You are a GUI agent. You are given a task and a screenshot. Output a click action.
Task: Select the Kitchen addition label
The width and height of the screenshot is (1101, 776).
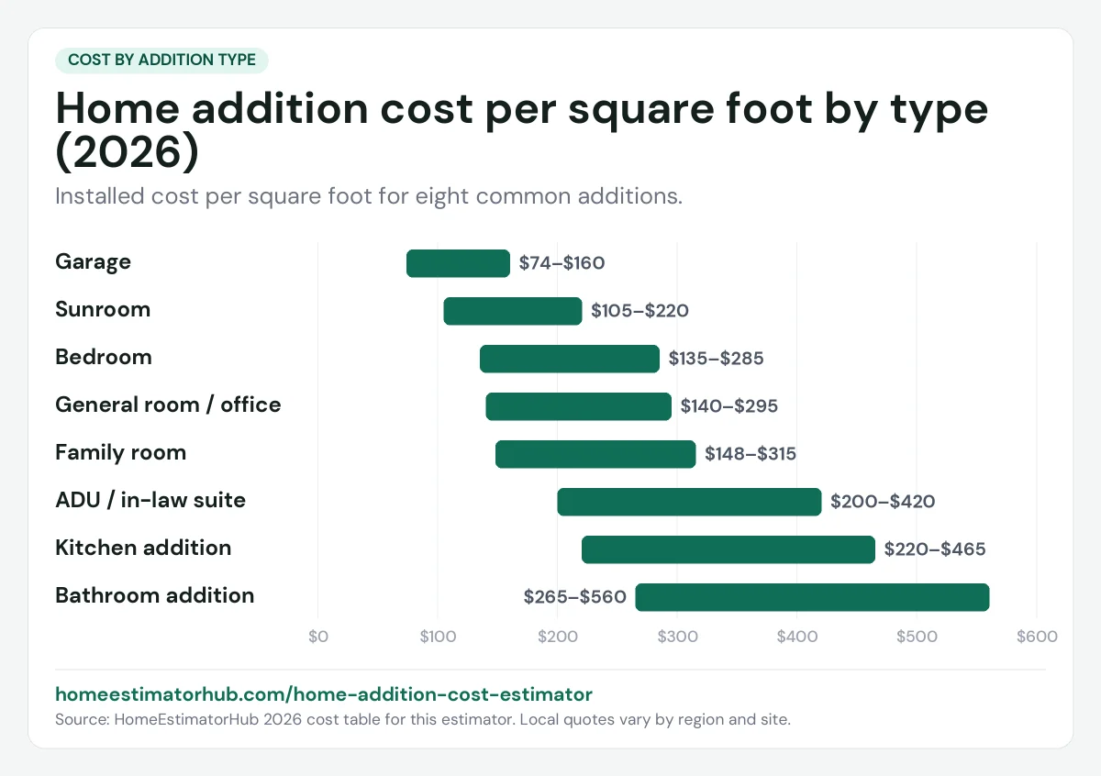(x=143, y=549)
